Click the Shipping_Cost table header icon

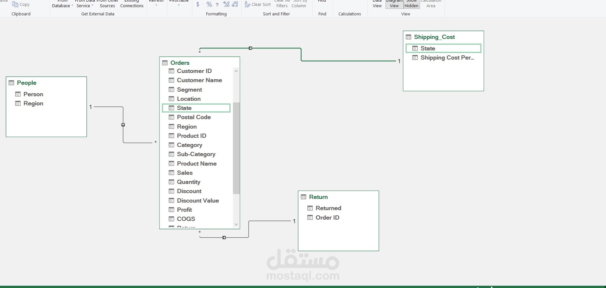(x=408, y=37)
